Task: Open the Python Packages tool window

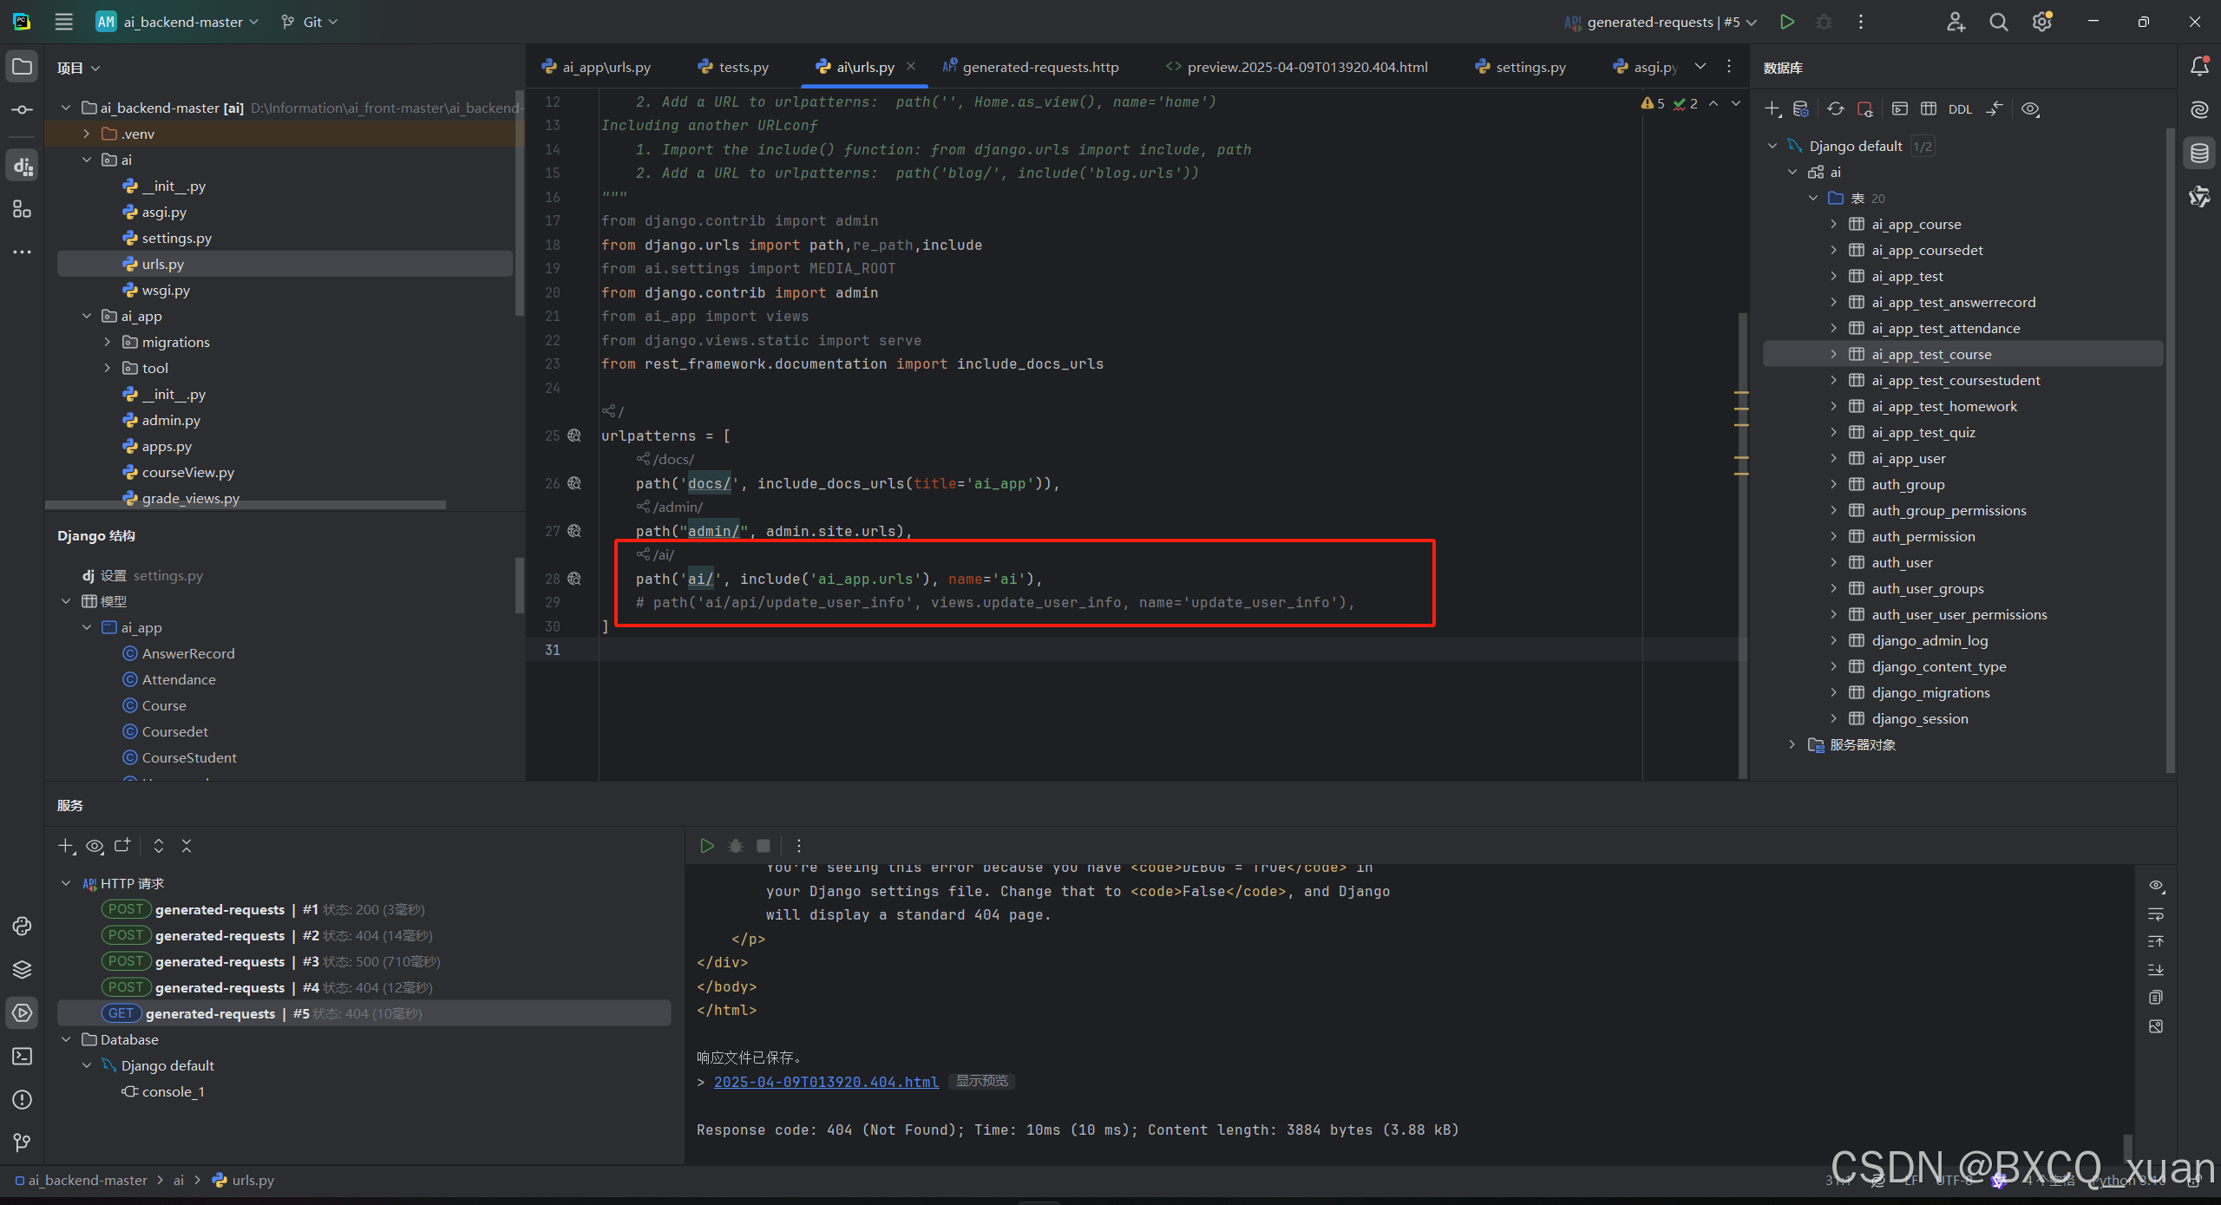Action: pos(22,969)
